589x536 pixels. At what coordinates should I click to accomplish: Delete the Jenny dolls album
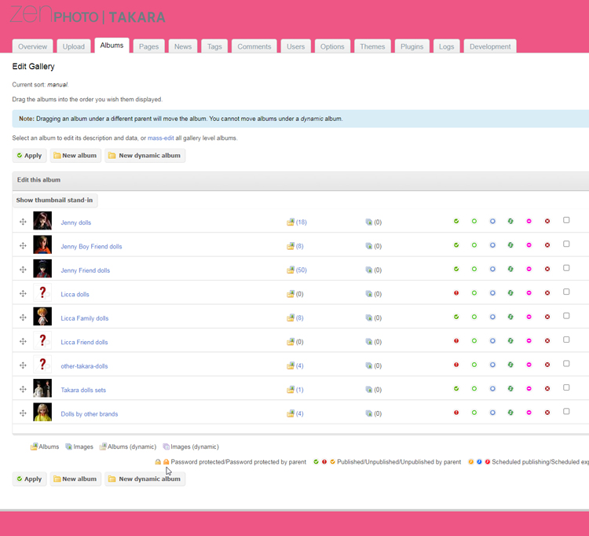(547, 221)
